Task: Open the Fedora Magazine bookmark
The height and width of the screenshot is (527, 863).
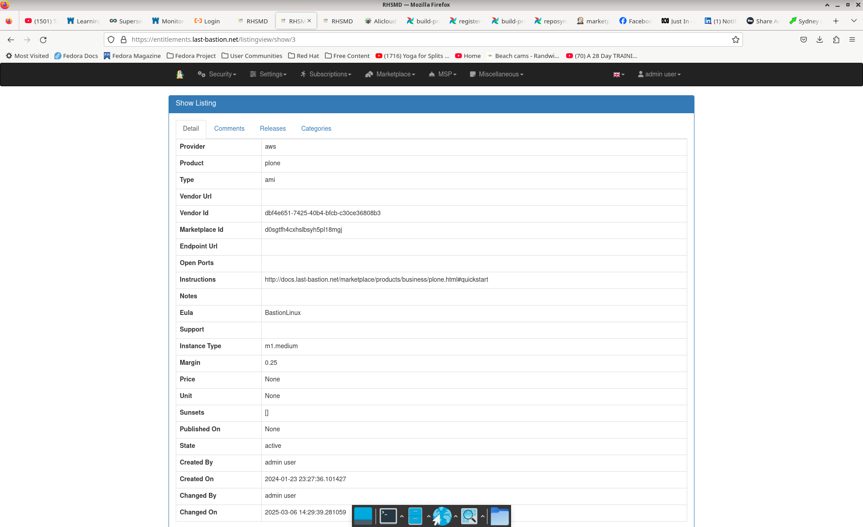Action: (132, 56)
